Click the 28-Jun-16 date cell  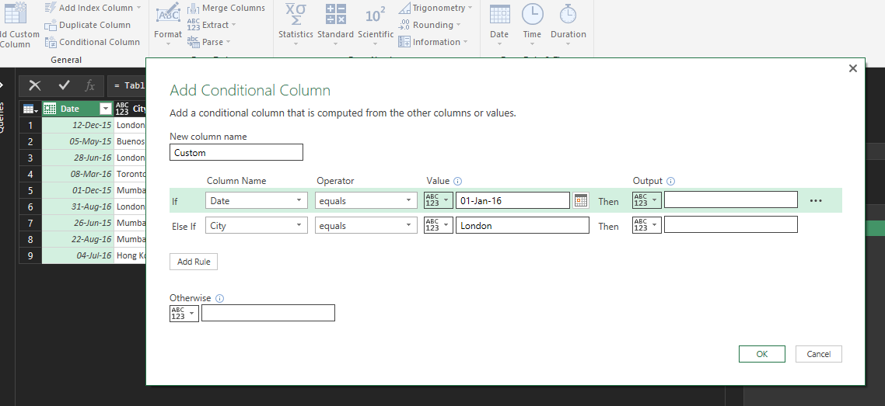tap(78, 158)
